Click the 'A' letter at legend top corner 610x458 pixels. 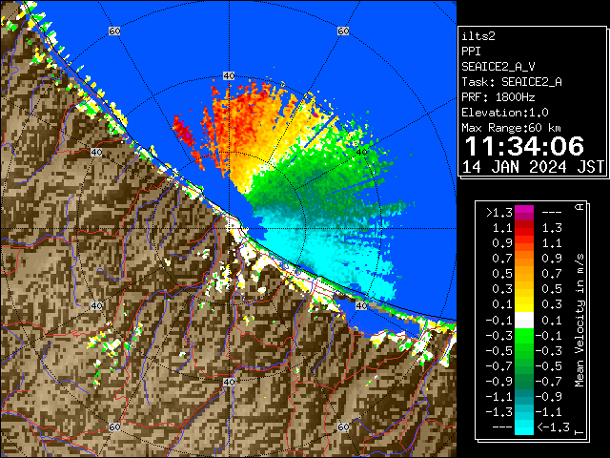(579, 207)
